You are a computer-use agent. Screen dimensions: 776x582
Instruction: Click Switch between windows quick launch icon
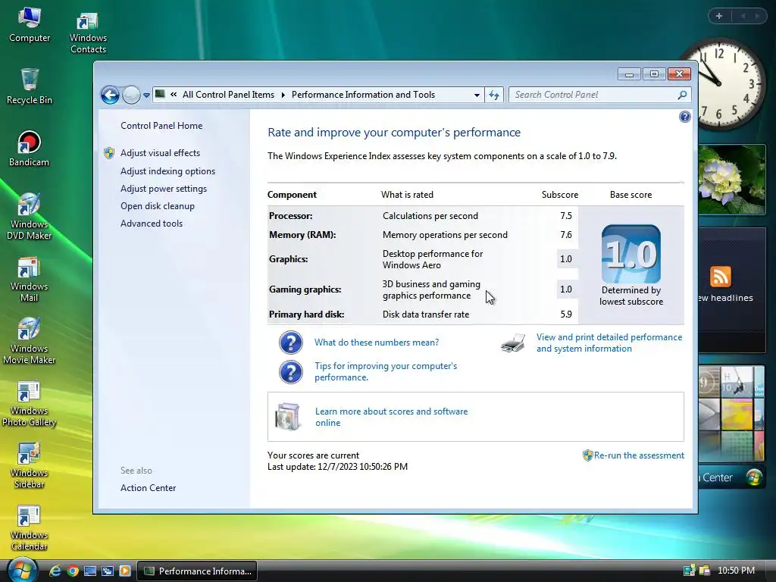[x=108, y=571]
